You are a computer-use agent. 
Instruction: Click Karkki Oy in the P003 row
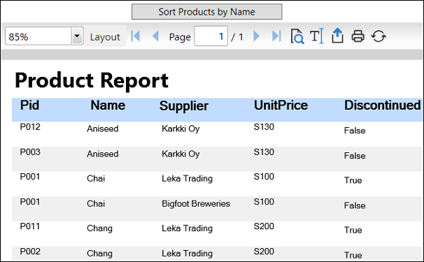[181, 154]
